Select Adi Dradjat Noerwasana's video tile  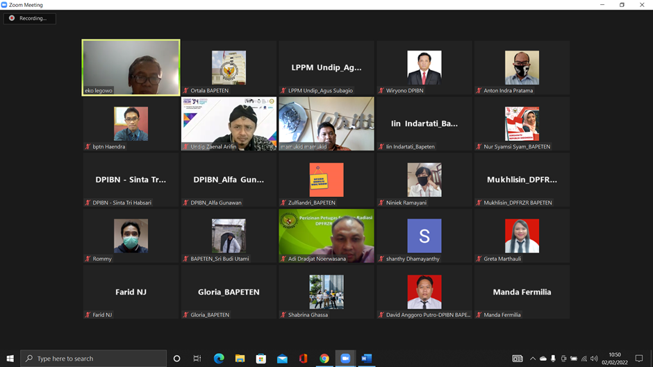point(326,235)
